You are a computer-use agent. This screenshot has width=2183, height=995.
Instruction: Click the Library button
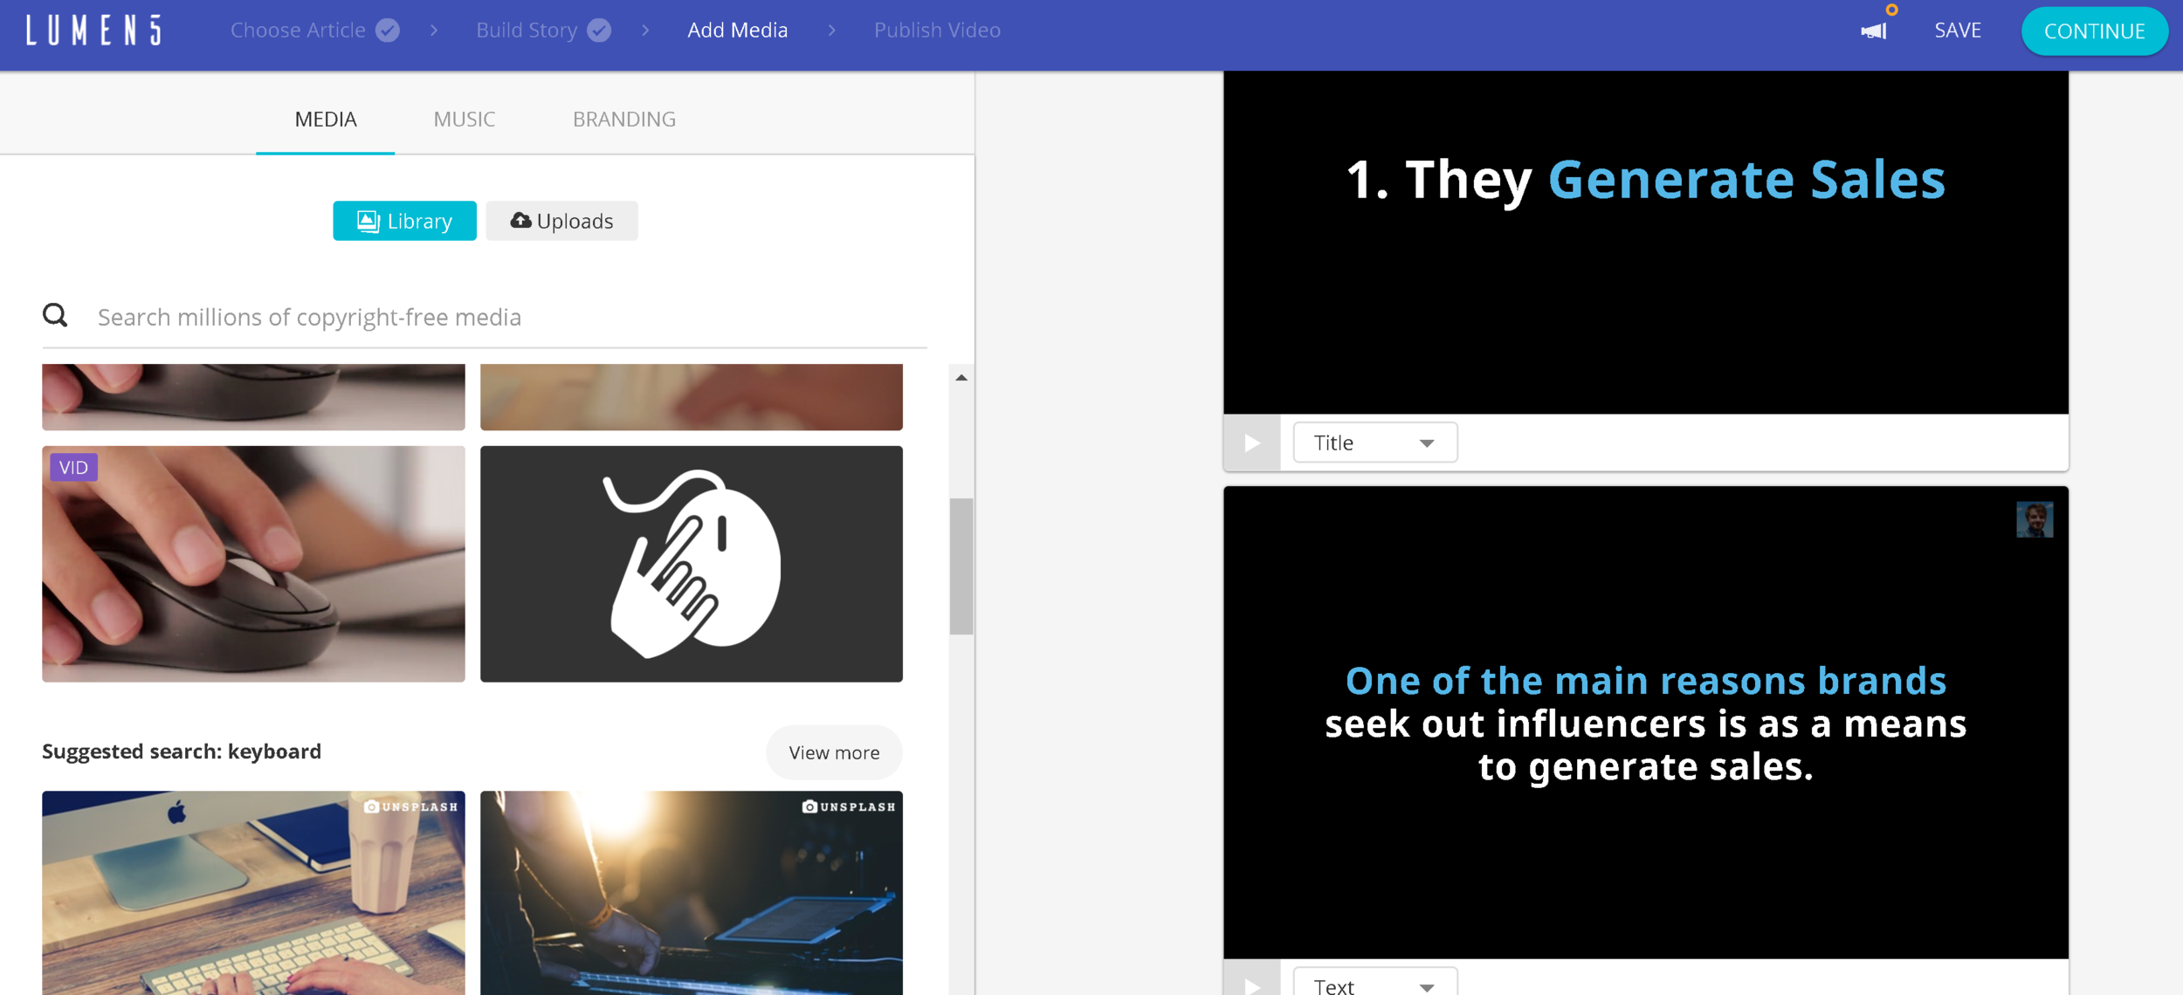(405, 221)
